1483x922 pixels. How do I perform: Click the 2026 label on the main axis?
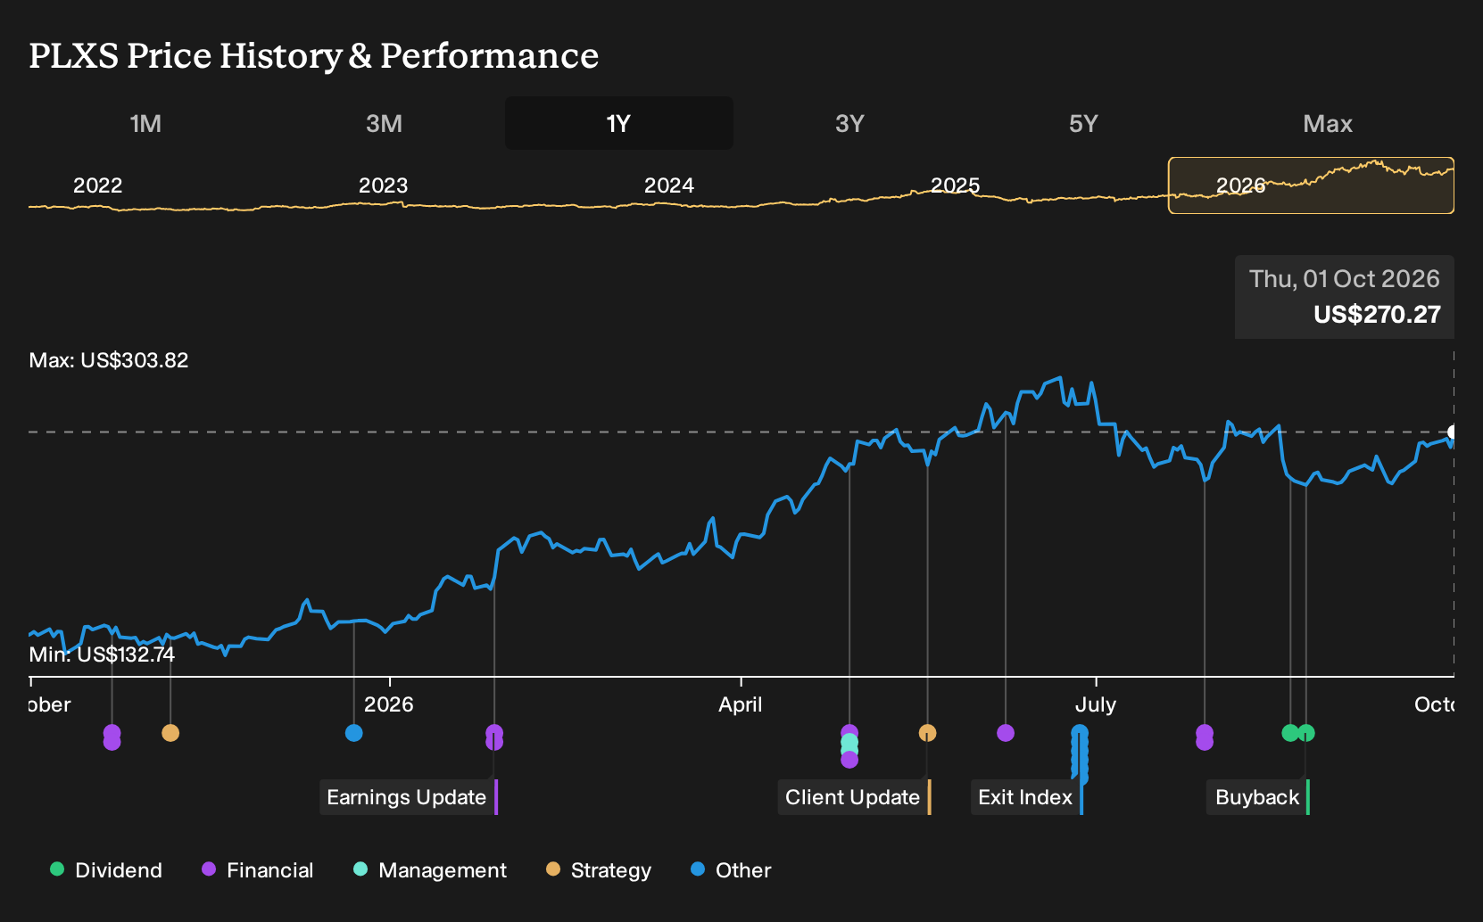[x=389, y=704]
